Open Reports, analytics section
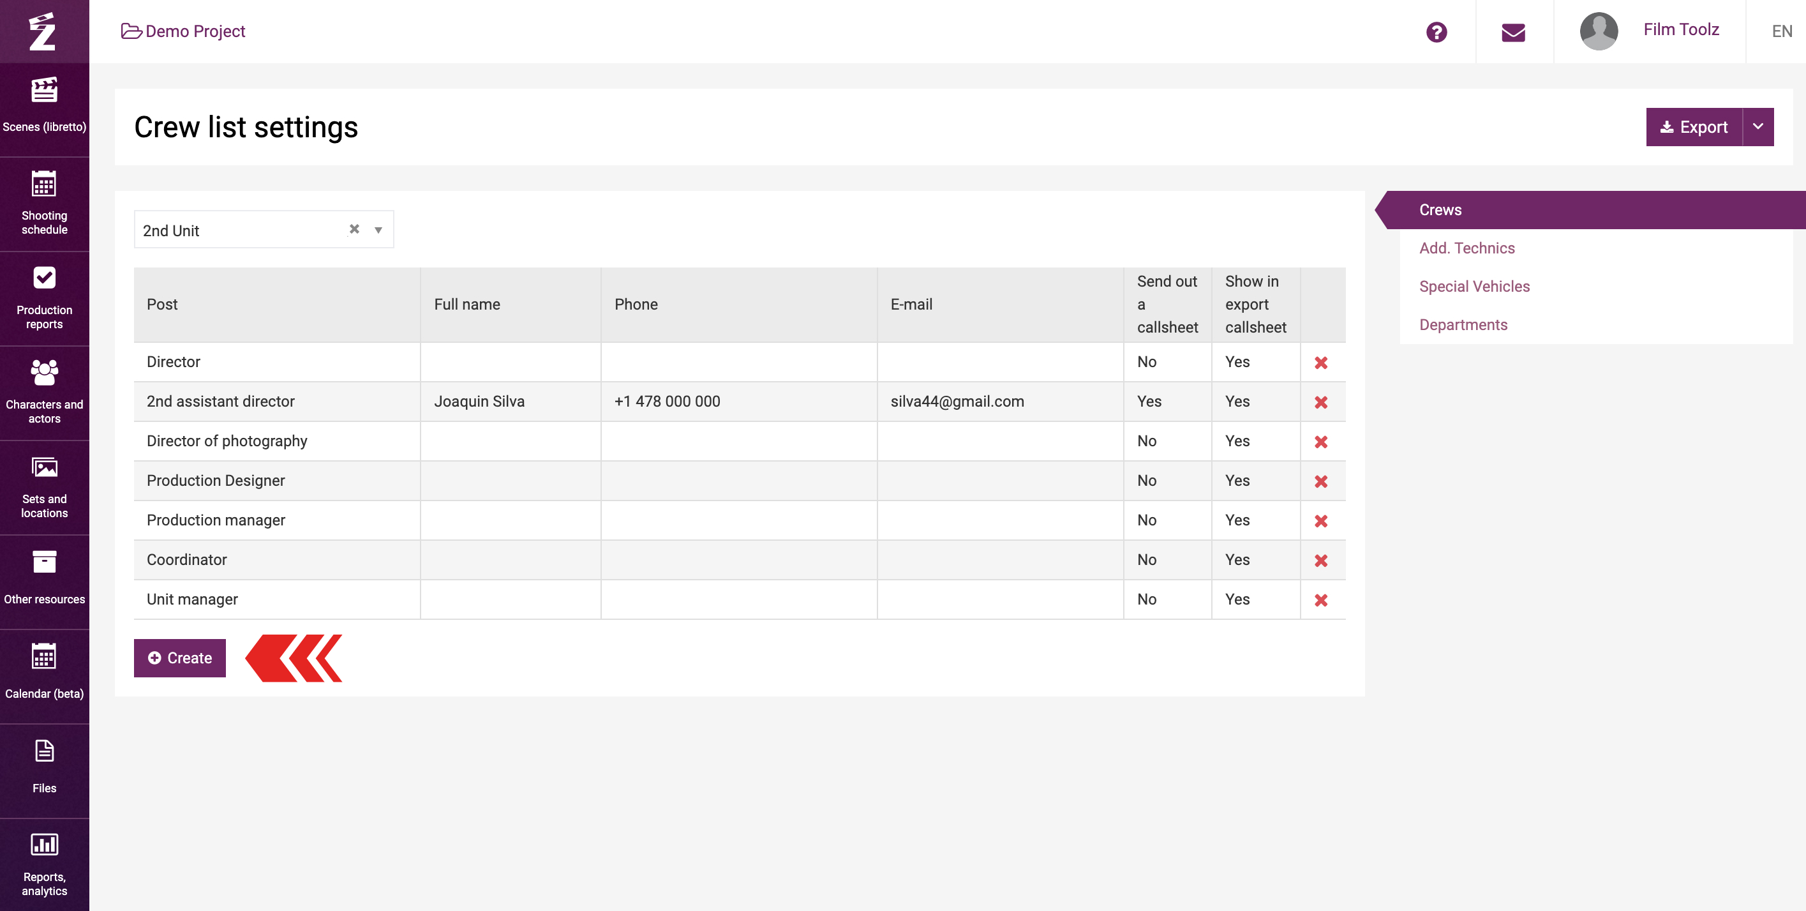 pyautogui.click(x=44, y=864)
